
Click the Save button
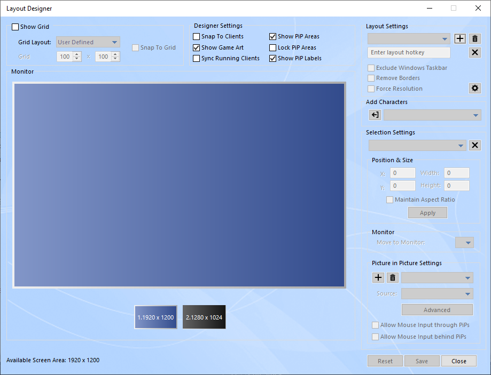pos(422,361)
